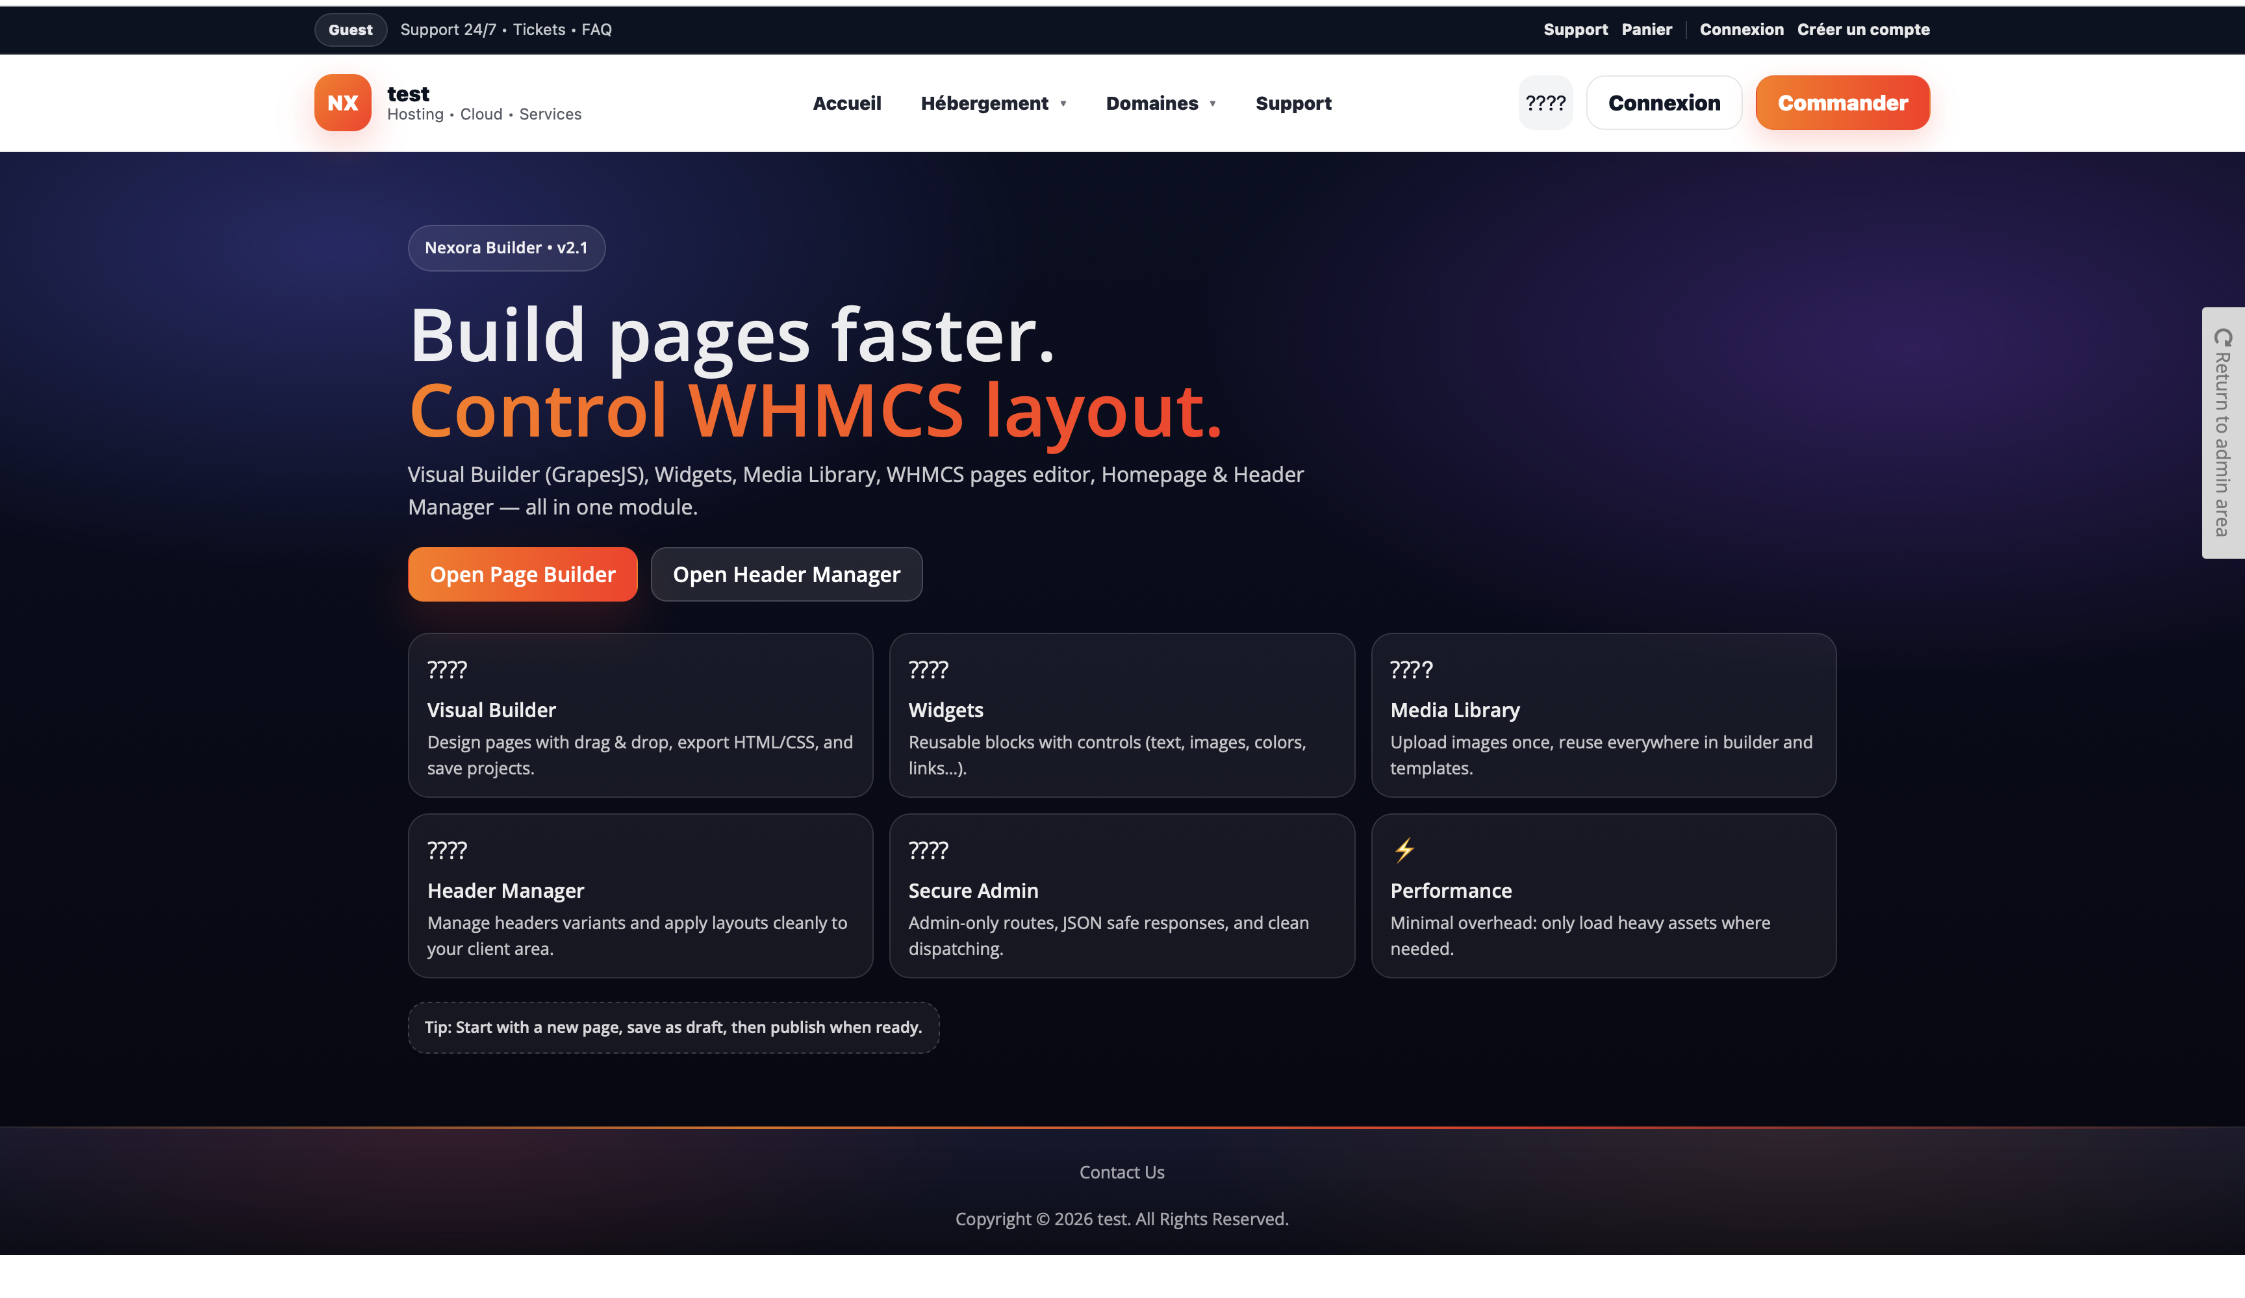
Task: Expand the Domaines dropdown menu
Action: (1160, 103)
